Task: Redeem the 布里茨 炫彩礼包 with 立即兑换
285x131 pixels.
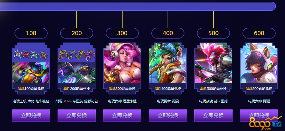Action: tap(76, 115)
